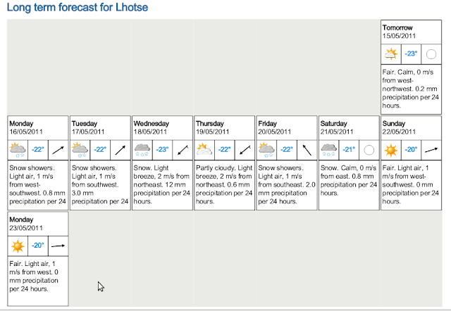Click Wednesday's northeast wind arrow

coord(182,149)
